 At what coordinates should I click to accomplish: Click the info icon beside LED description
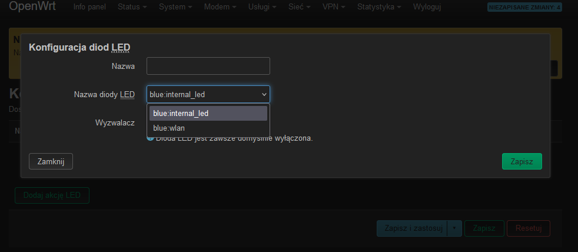point(150,139)
